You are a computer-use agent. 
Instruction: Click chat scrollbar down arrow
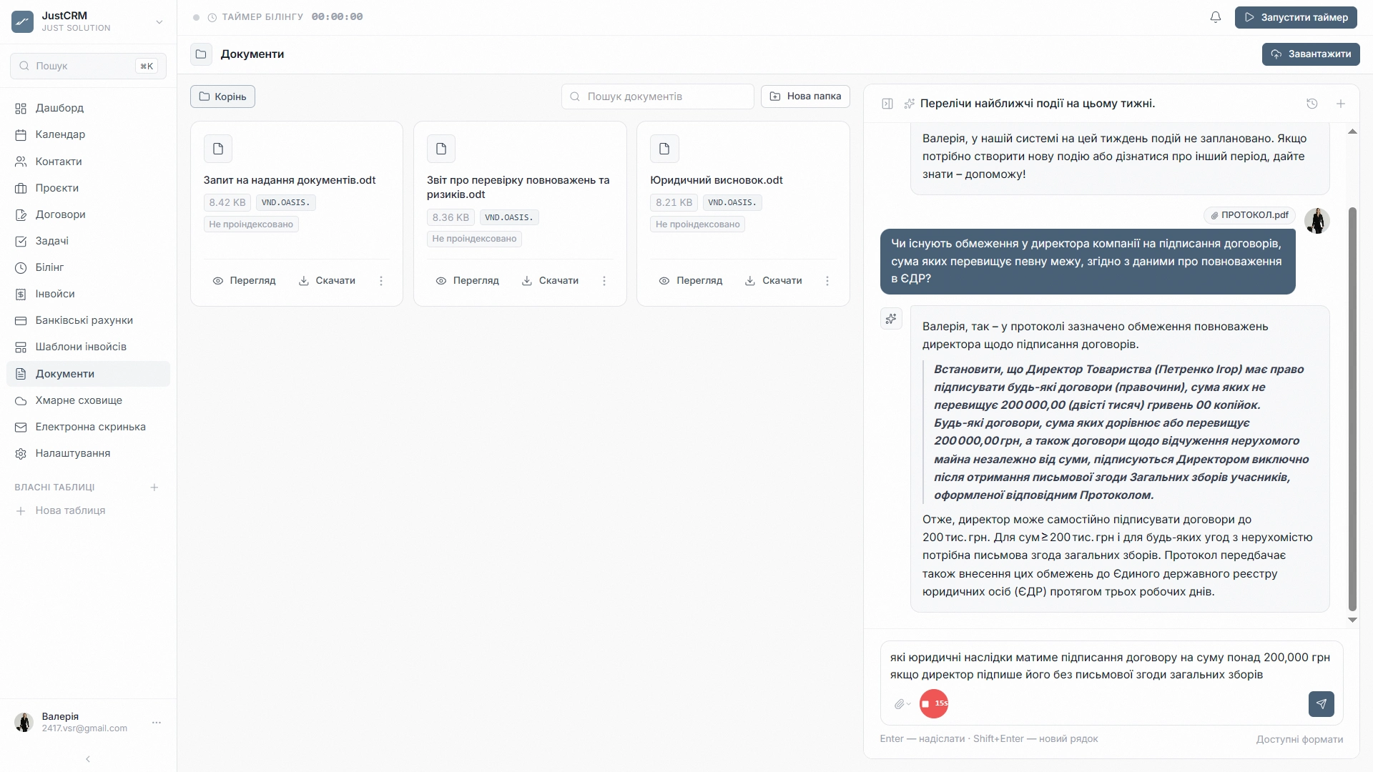pyautogui.click(x=1352, y=620)
